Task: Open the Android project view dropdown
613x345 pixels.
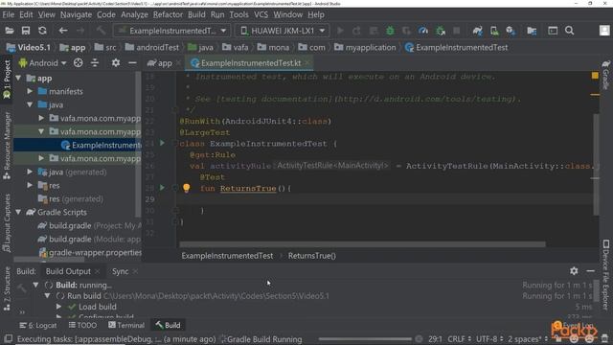Action: point(42,63)
